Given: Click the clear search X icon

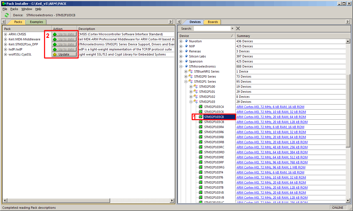Looking at the screenshot, I should click(x=238, y=29).
